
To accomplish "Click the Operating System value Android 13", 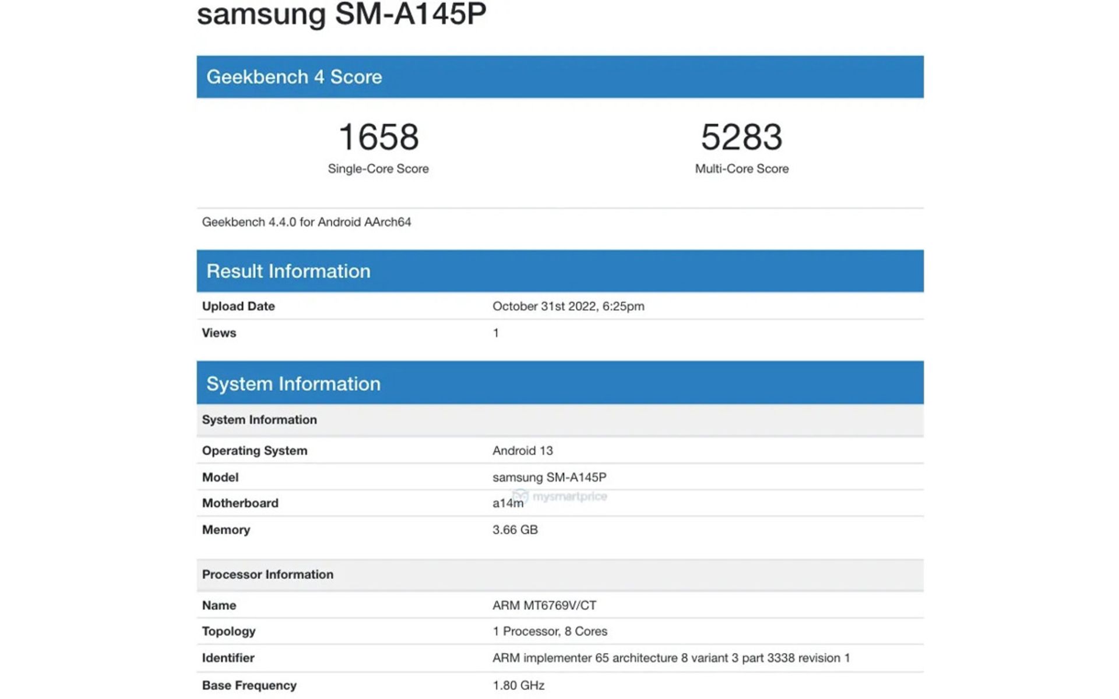I will pyautogui.click(x=522, y=450).
